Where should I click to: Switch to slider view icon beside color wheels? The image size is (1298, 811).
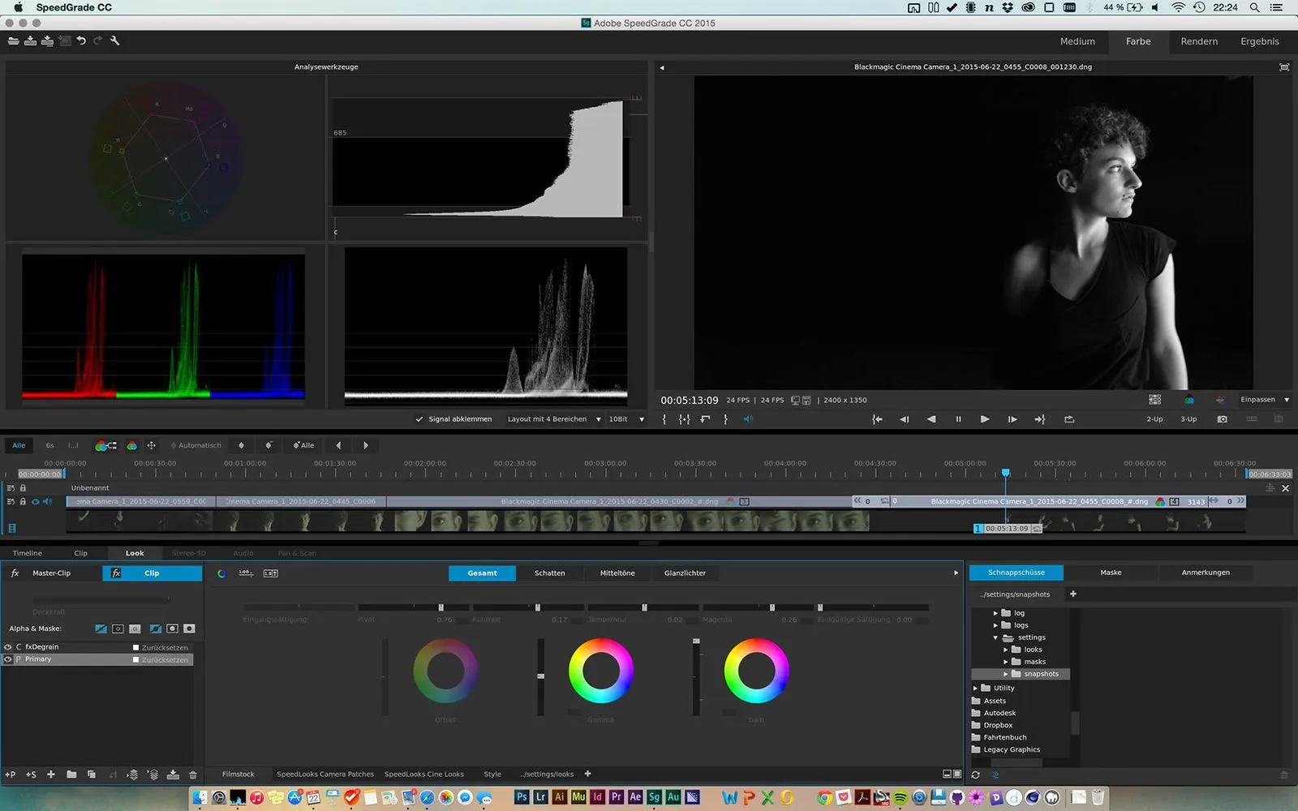coord(246,573)
